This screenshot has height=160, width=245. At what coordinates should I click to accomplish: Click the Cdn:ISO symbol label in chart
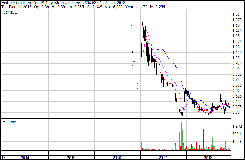click(x=10, y=12)
